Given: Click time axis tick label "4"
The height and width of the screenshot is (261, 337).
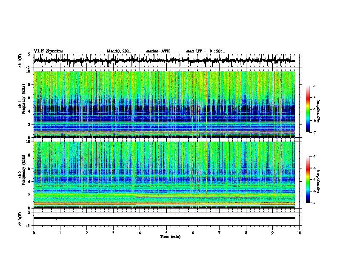Looking at the screenshot, I should (x=140, y=233).
